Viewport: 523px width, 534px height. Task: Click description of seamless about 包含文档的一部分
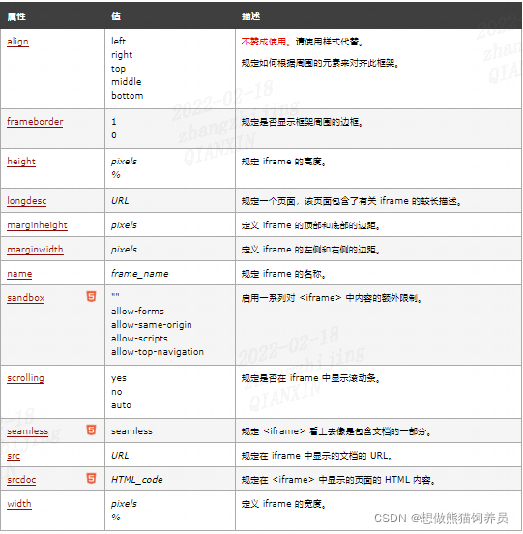(x=336, y=431)
